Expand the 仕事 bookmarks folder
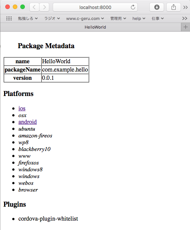190x230 pixels. [x=158, y=18]
